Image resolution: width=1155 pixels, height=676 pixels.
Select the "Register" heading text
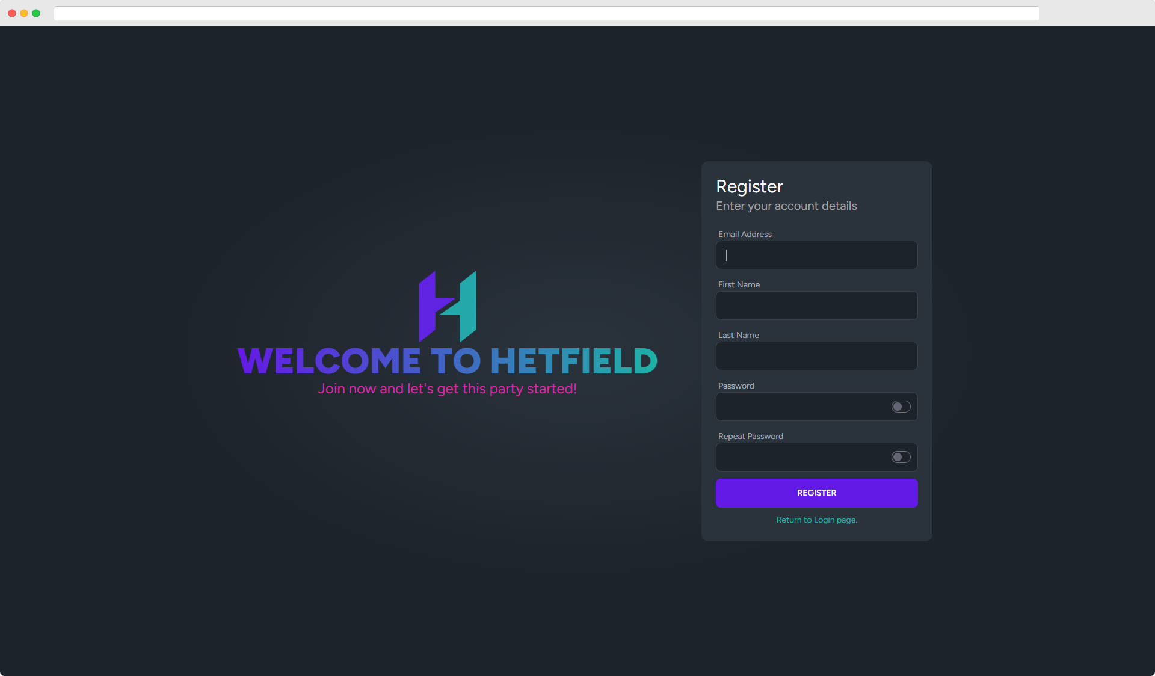click(x=749, y=186)
